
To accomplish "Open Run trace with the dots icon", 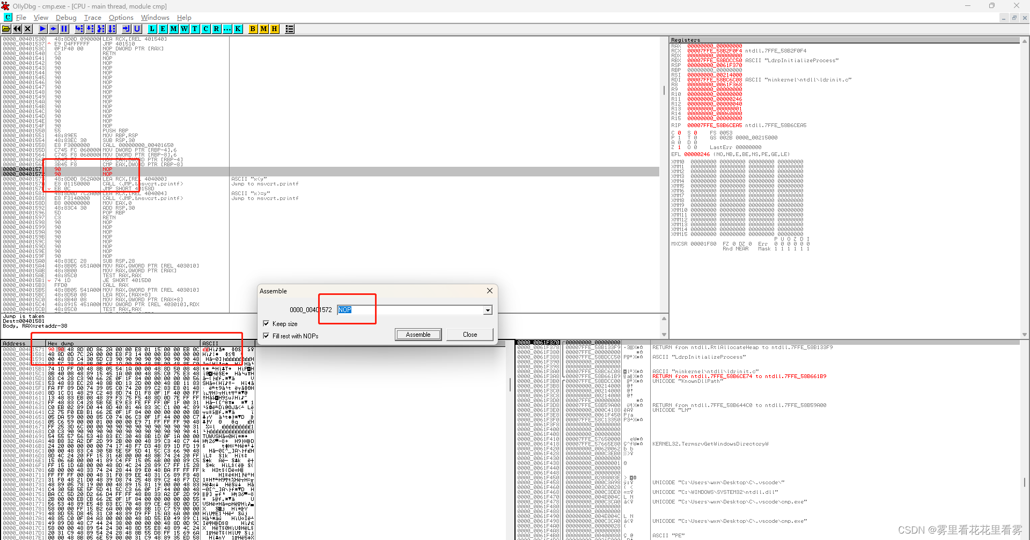I will [x=227, y=29].
